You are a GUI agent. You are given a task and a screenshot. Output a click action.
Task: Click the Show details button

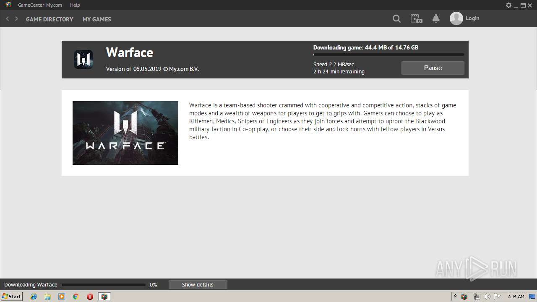198,285
